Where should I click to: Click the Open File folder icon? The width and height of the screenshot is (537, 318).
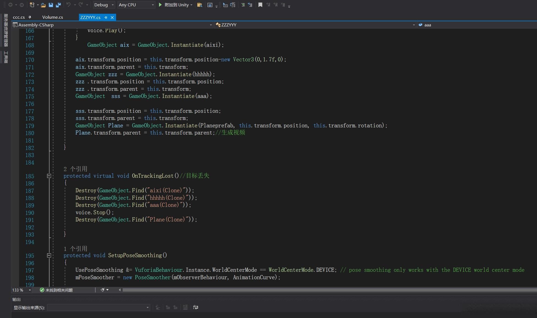pos(43,5)
